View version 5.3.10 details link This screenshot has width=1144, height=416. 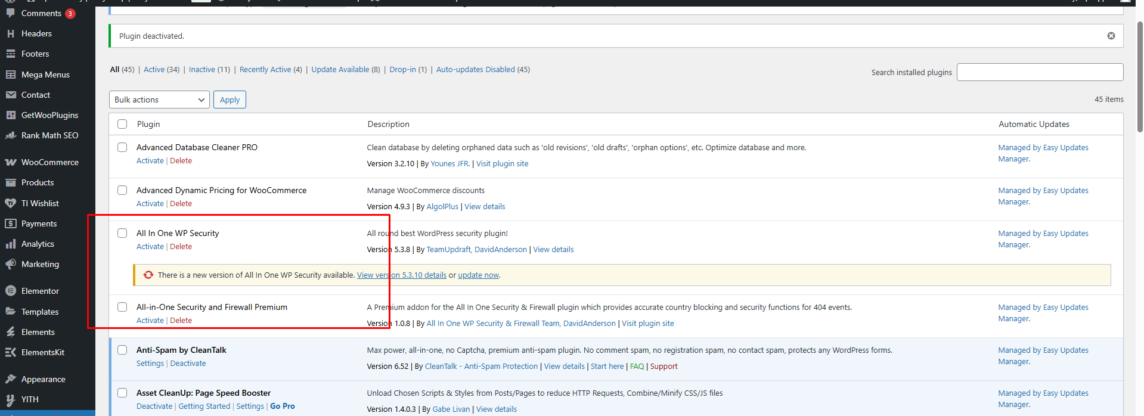pos(402,275)
